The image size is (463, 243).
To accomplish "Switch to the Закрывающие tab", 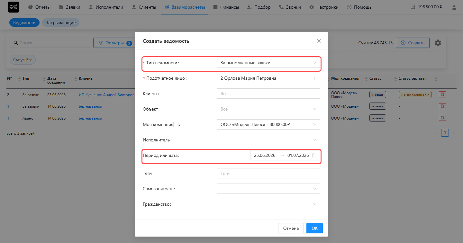I will point(61,22).
